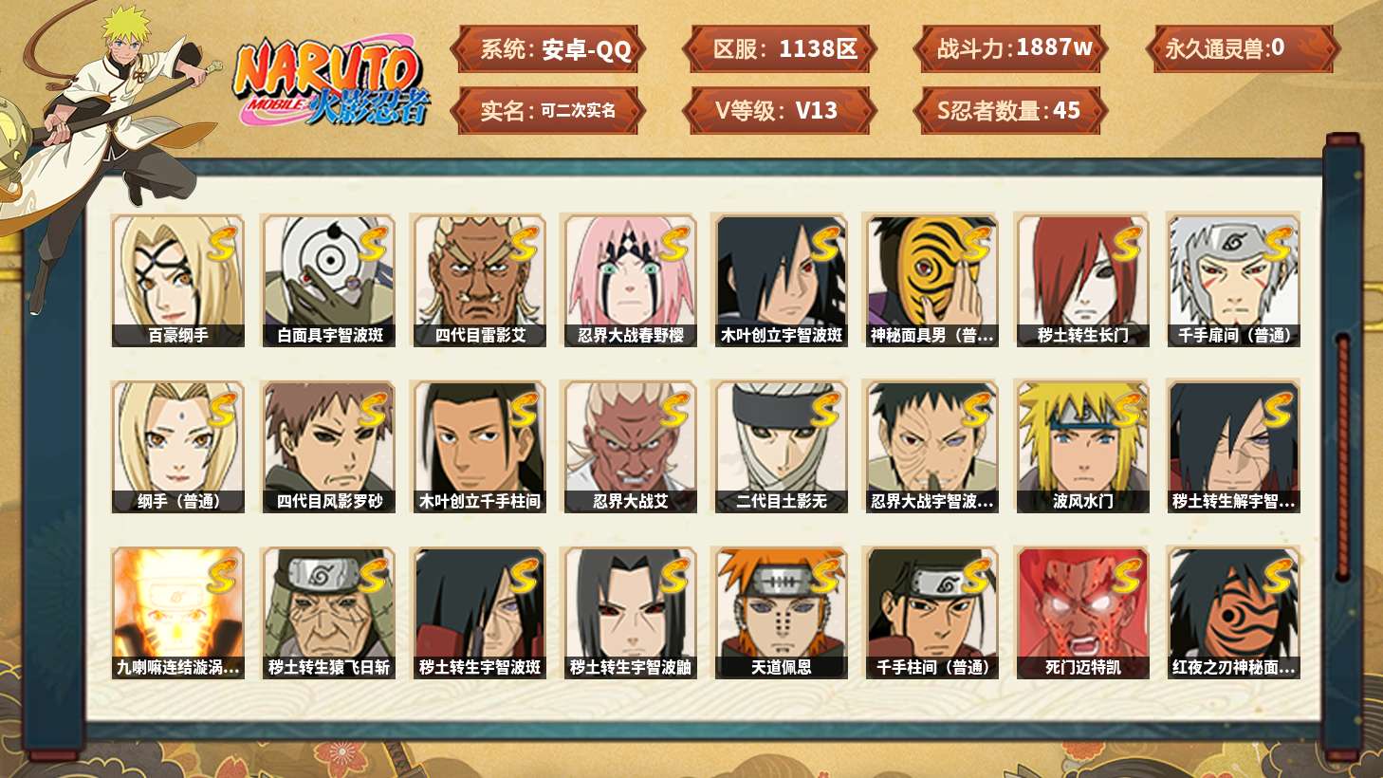
Task: Click the S忍者数量 45 banner
Action: pos(1009,110)
